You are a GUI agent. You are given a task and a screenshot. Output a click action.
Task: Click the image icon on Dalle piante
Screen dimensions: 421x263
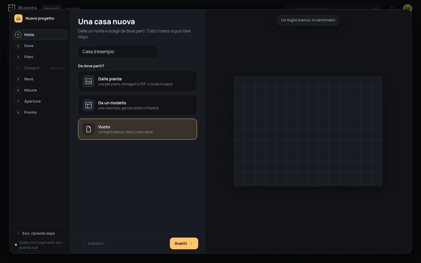(x=89, y=81)
